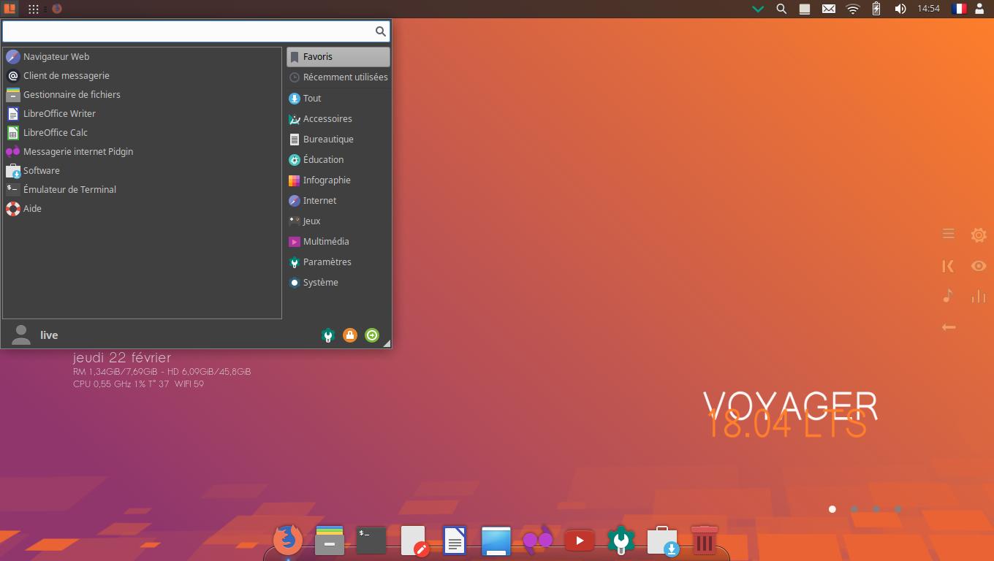Click the skip-to-start desktop icon

(949, 266)
